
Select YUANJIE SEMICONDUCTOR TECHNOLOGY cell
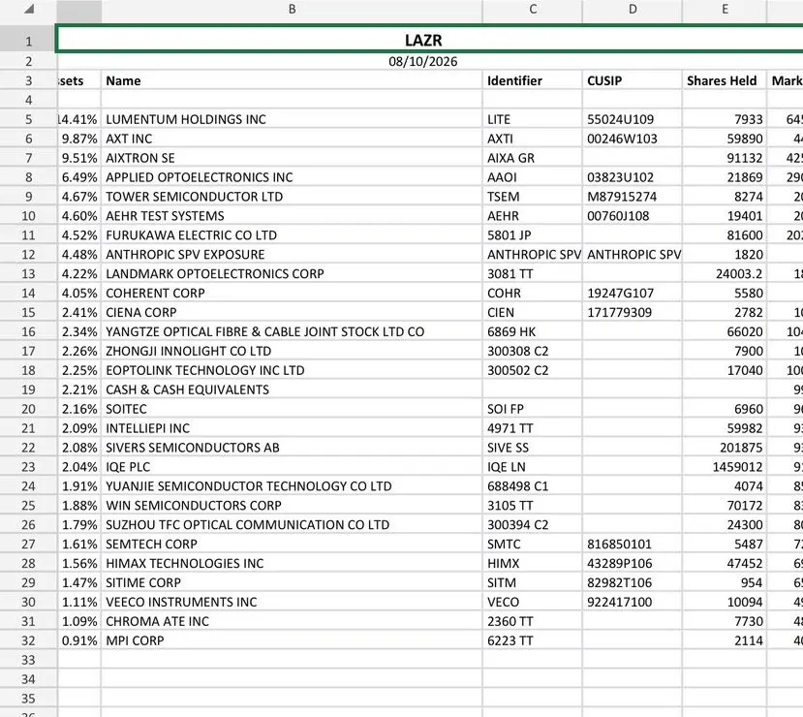point(292,486)
